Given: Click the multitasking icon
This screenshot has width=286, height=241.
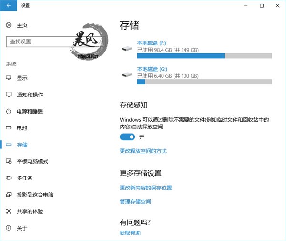Looking at the screenshot, I should tap(9, 178).
